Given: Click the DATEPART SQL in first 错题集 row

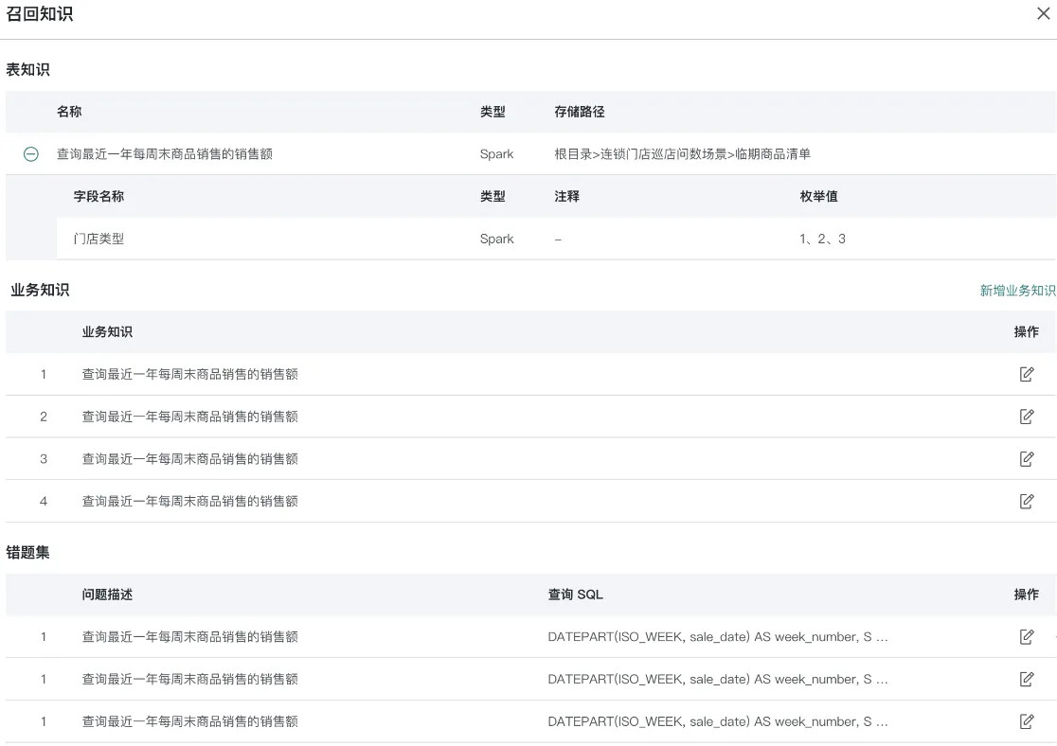Looking at the screenshot, I should tap(717, 637).
